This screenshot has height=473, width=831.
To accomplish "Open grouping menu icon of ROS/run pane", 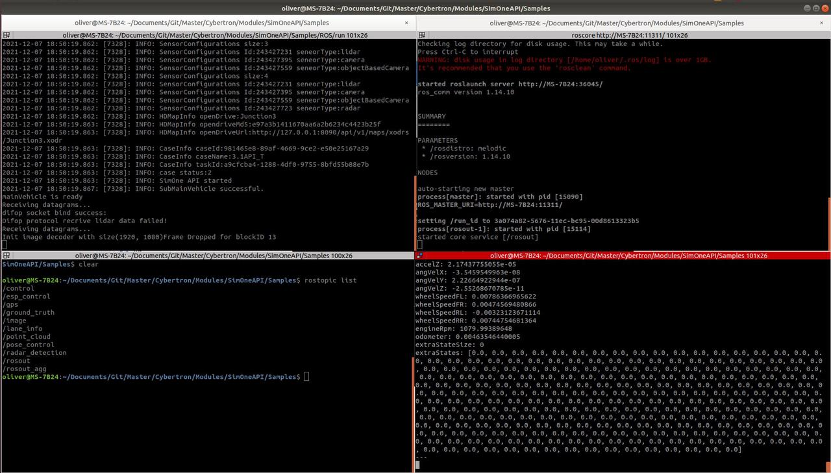I will [x=6, y=35].
